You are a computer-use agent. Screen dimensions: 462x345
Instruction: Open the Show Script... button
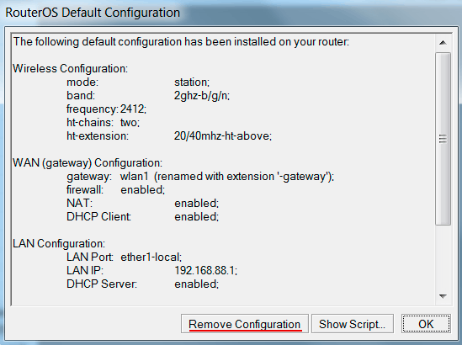[353, 324]
